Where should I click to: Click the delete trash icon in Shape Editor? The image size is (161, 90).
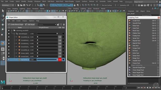pyautogui.click(x=64, y=24)
